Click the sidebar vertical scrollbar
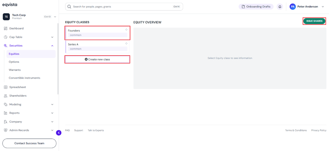This screenshot has height=151, width=329. click(58, 59)
